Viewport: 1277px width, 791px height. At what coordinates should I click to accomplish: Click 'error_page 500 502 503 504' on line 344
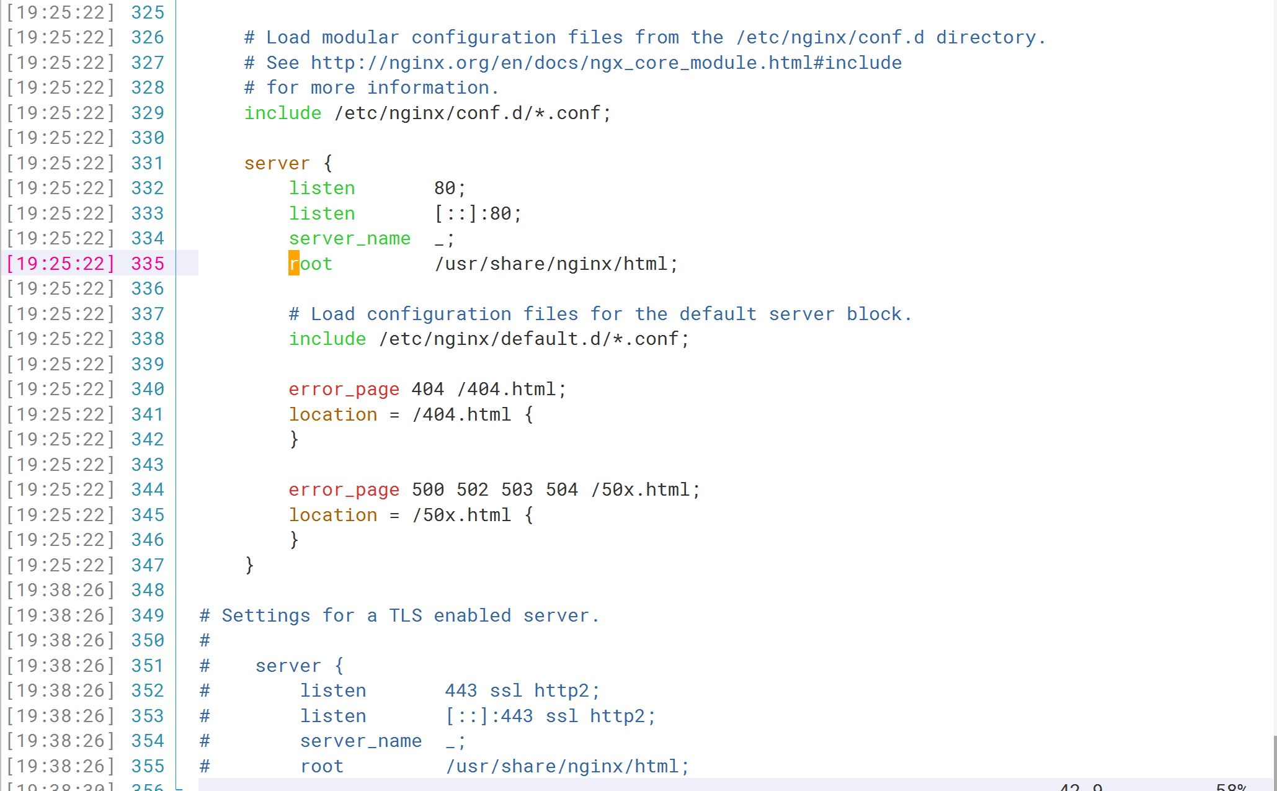tap(433, 489)
